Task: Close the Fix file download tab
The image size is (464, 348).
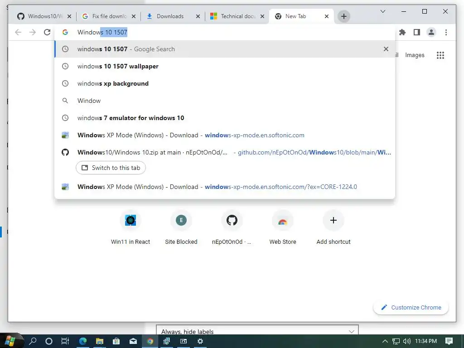Action: pyautogui.click(x=134, y=16)
